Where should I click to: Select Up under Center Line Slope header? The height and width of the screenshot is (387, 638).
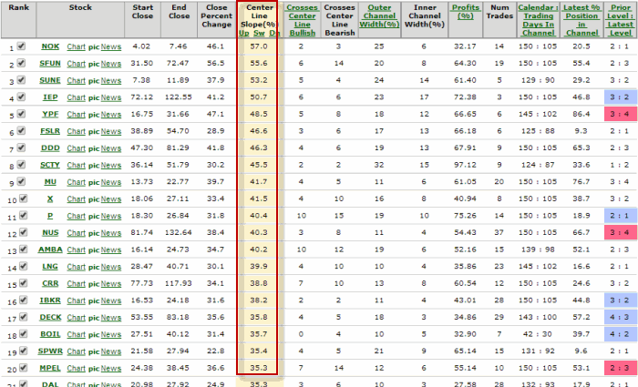243,33
